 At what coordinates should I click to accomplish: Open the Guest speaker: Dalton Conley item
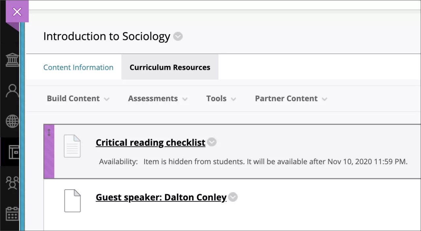click(161, 197)
